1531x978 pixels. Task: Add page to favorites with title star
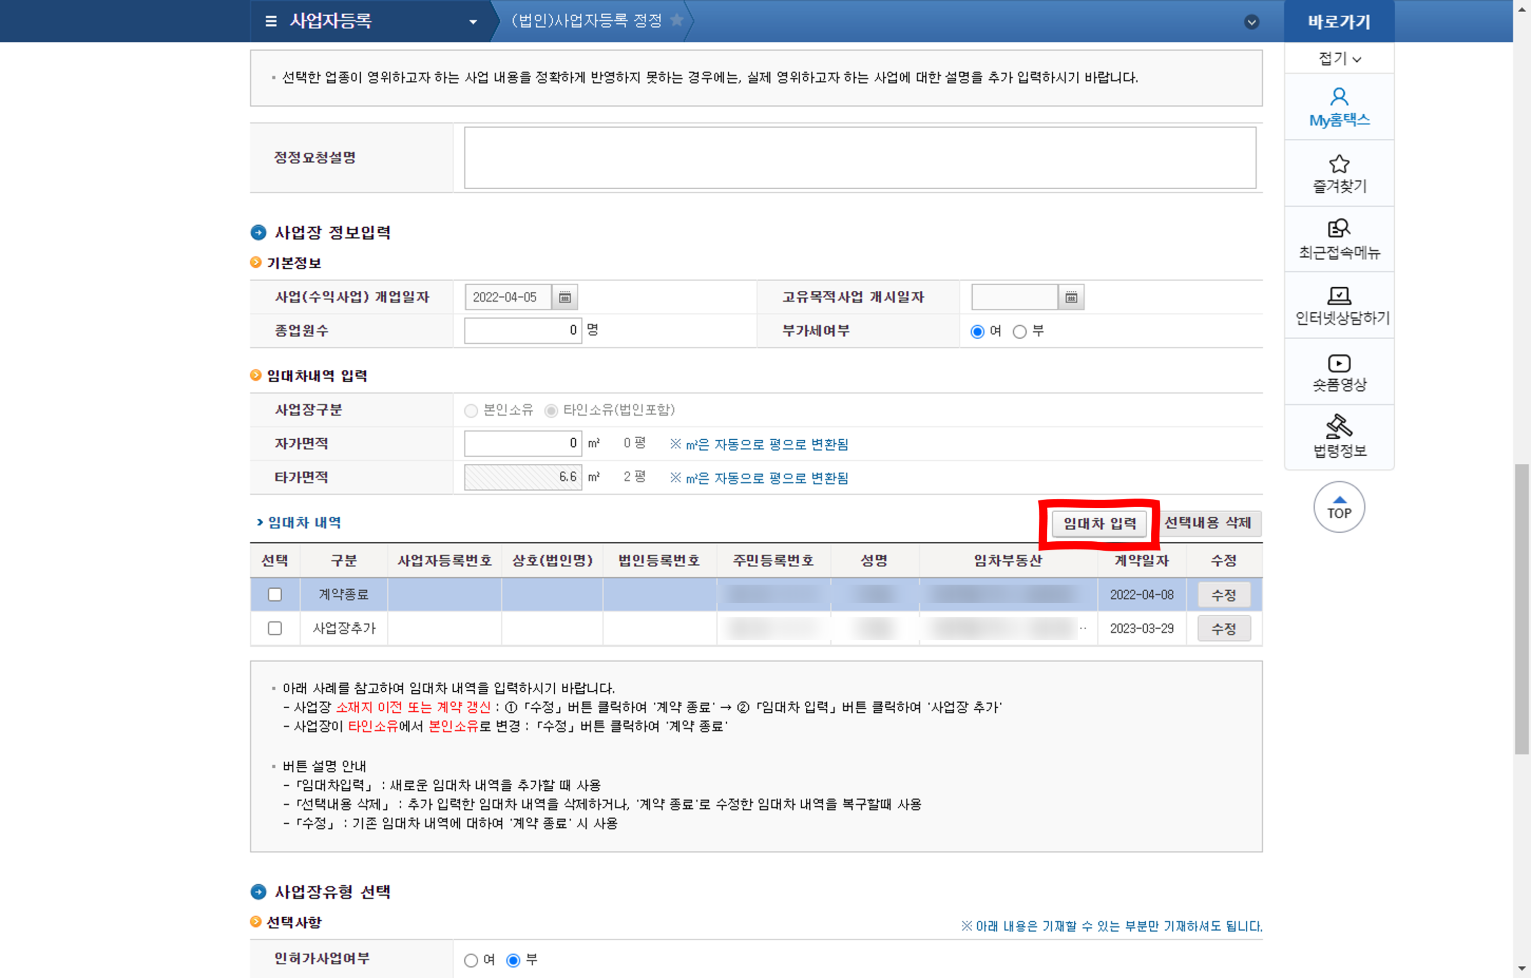[x=677, y=20]
